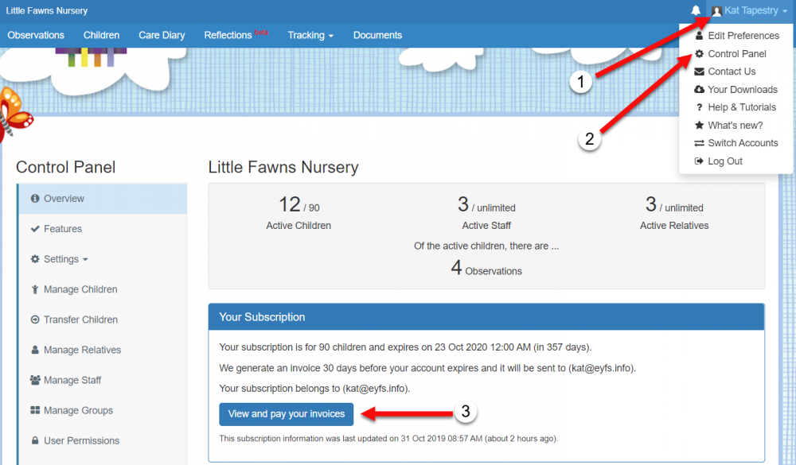This screenshot has height=465, width=796.
Task: Click the notification bell icon
Action: [696, 11]
